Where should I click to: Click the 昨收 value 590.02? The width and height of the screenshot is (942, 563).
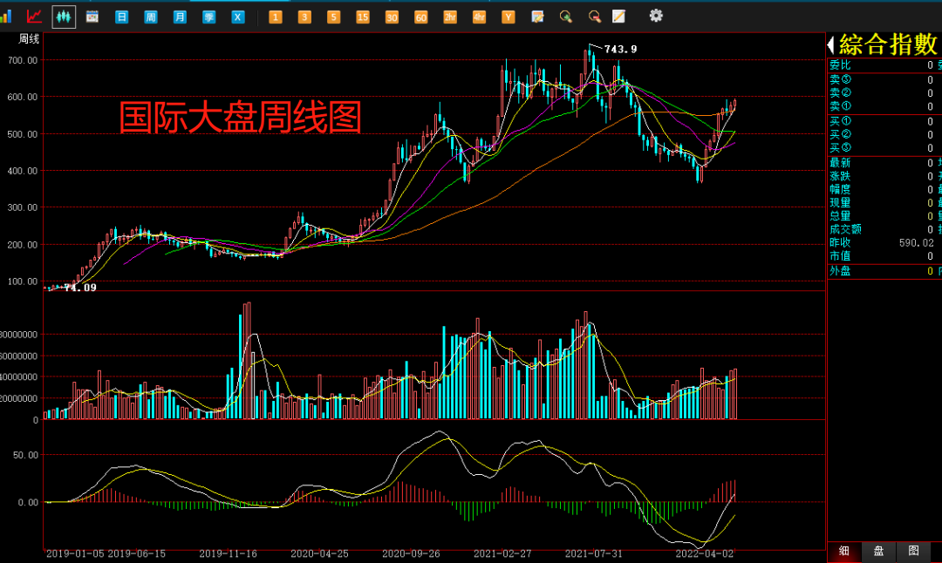916,243
